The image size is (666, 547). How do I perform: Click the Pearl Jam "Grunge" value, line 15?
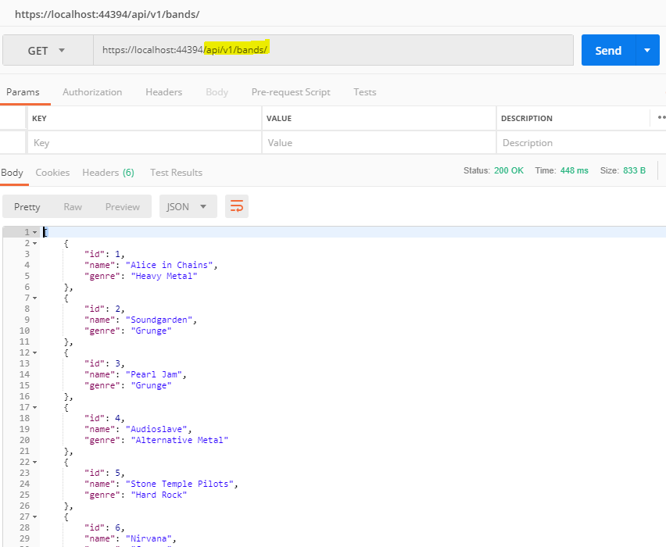(x=151, y=385)
